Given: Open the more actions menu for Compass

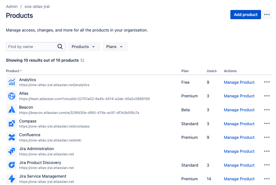Looking at the screenshot, I should [x=267, y=124].
